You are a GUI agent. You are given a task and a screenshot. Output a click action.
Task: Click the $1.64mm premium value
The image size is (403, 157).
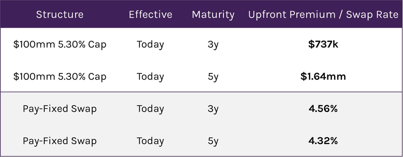[323, 77]
